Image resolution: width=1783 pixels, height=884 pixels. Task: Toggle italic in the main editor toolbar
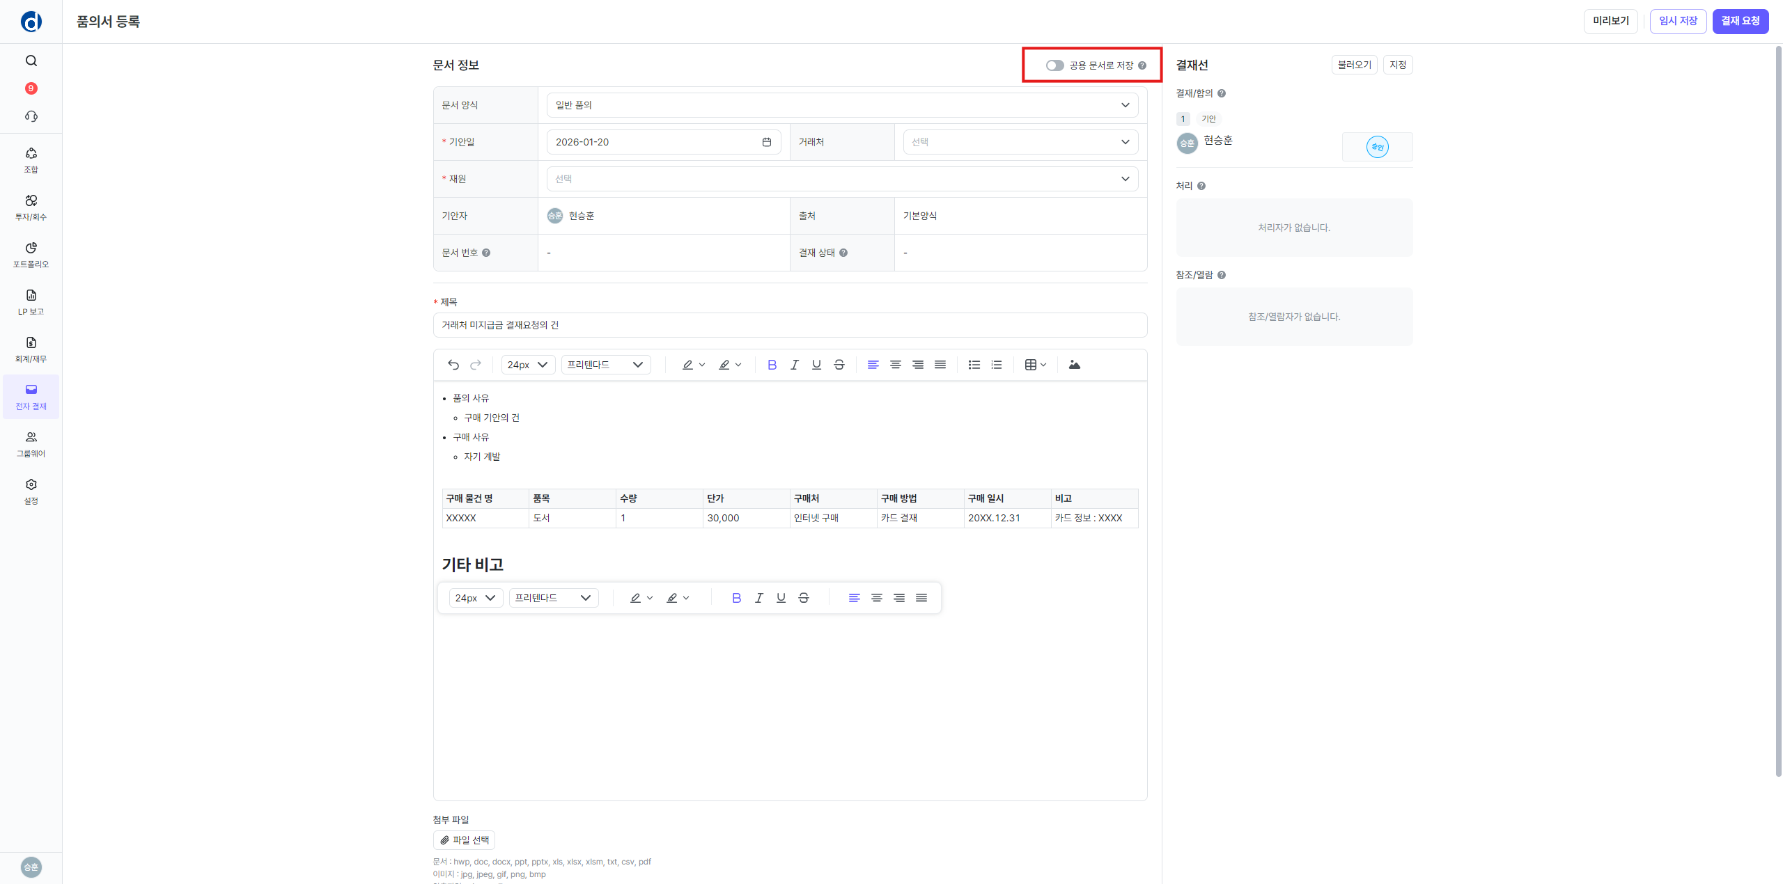(x=794, y=365)
